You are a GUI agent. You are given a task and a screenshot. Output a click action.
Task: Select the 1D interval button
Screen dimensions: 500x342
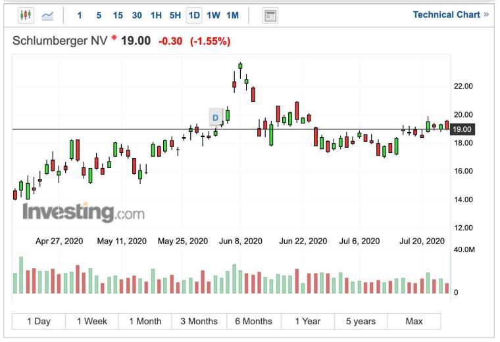(x=194, y=15)
